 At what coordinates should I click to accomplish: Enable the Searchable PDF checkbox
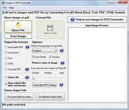[6, 47]
